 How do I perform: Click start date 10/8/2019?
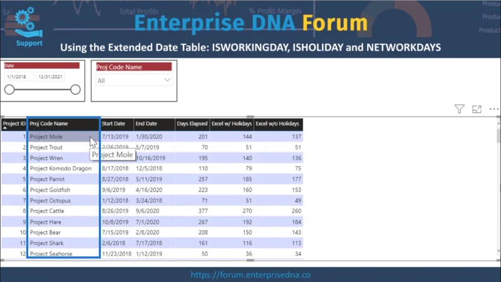(x=115, y=222)
